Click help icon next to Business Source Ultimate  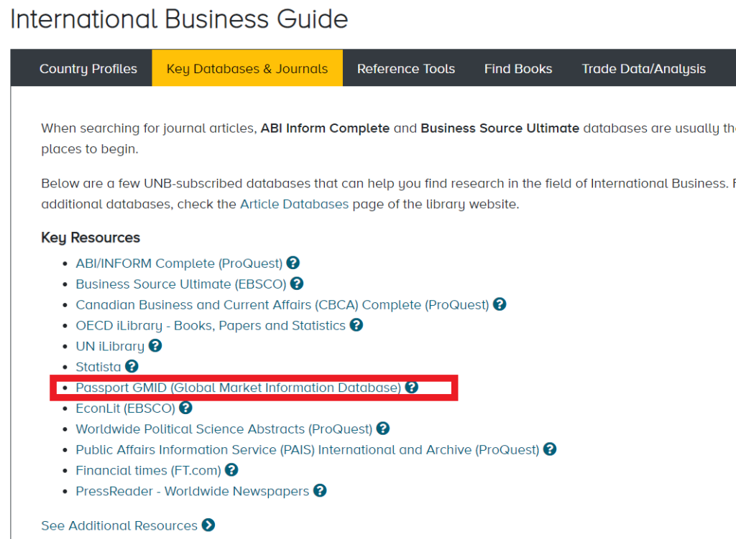pyautogui.click(x=297, y=284)
